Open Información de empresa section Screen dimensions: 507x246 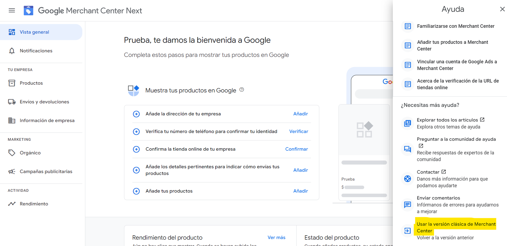pos(41,120)
